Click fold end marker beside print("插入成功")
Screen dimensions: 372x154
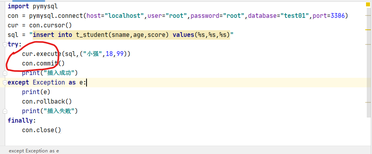[5, 73]
